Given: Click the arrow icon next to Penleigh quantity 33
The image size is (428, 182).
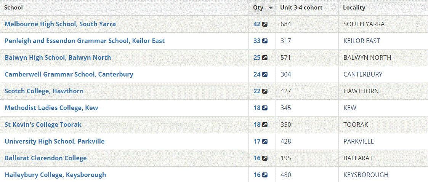Looking at the screenshot, I should 265,41.
